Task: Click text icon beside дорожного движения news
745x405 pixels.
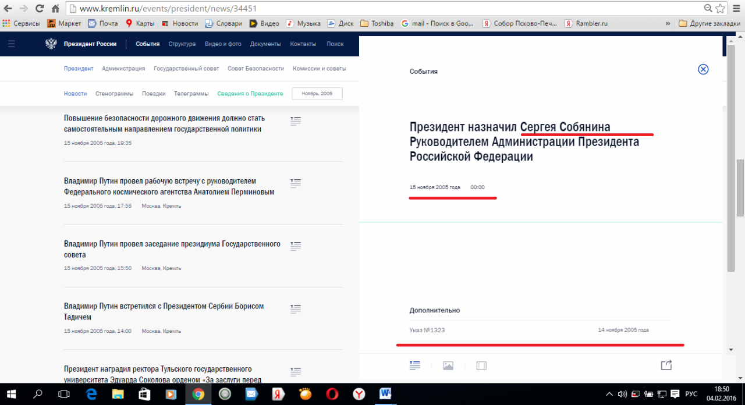Action: tap(296, 120)
